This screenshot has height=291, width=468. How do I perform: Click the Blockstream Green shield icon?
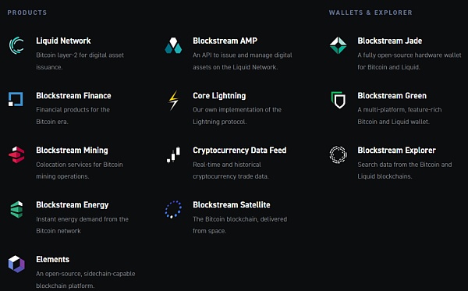point(339,100)
